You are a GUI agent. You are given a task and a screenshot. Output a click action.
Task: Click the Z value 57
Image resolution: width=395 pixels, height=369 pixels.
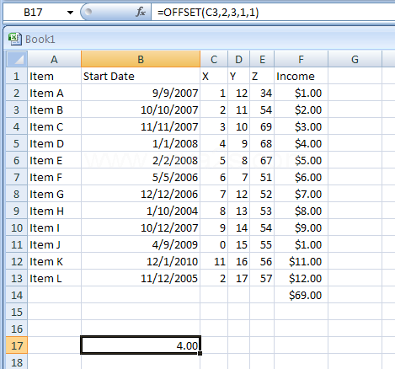262,278
